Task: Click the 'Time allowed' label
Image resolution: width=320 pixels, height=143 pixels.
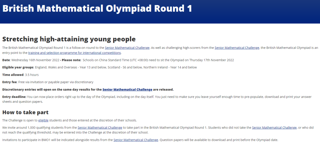Action: tap(13, 75)
